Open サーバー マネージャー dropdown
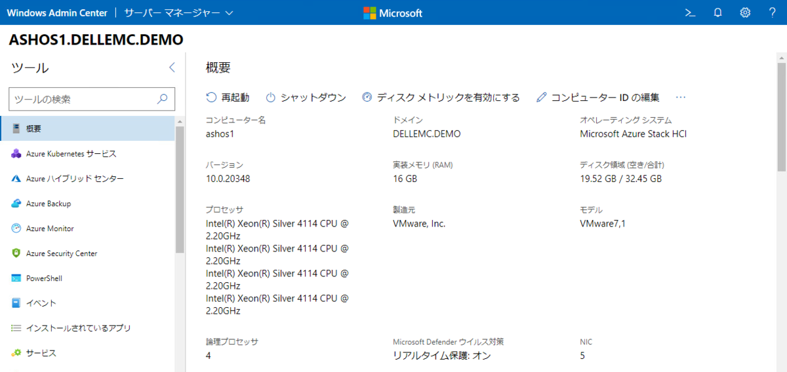 tap(178, 12)
